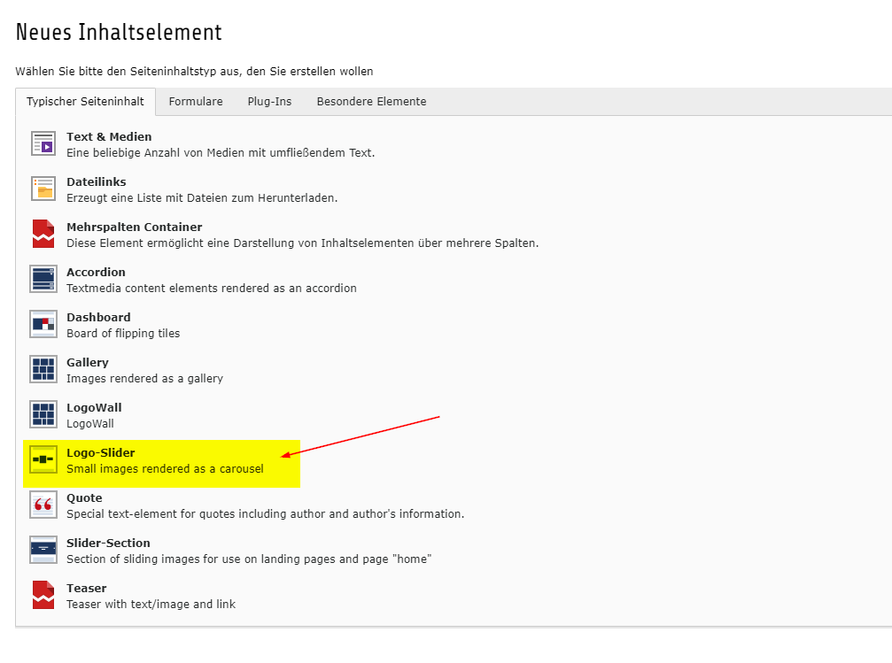Click the Quote quotation-marks icon
892x663 pixels.
[x=43, y=505]
